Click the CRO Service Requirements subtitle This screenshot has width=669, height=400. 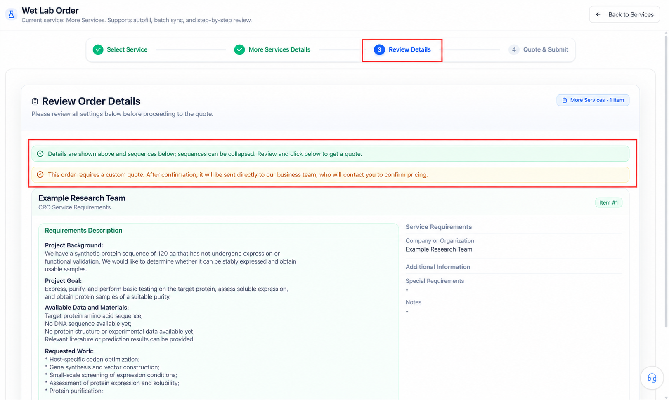74,207
